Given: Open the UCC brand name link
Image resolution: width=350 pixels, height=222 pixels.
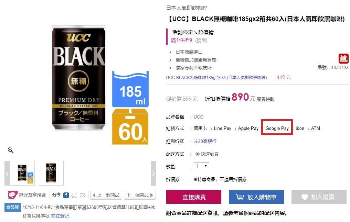Looking at the screenshot, I should [x=199, y=117].
